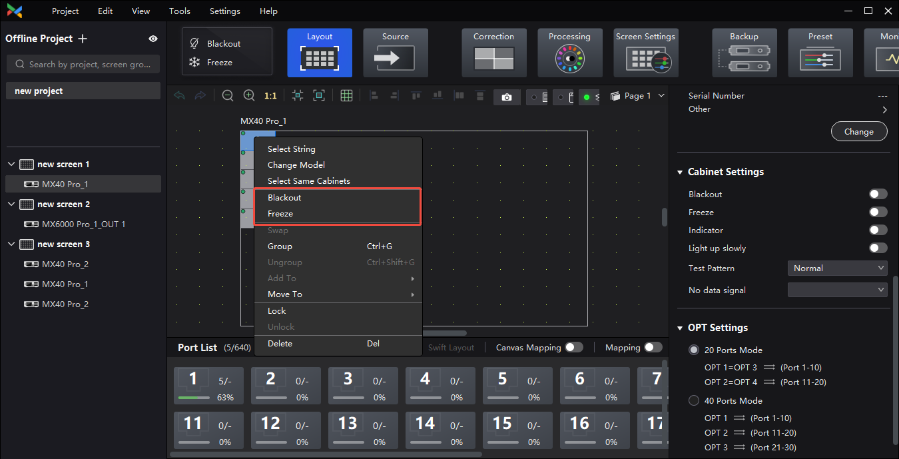The image size is (899, 459).
Task: Open the Test Pattern Normal dropdown
Action: (x=838, y=268)
